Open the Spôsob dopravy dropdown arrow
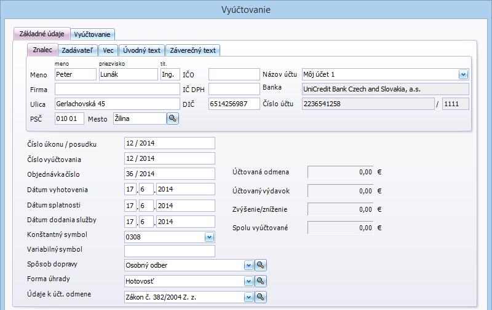This screenshot has height=310, width=492. click(x=248, y=266)
